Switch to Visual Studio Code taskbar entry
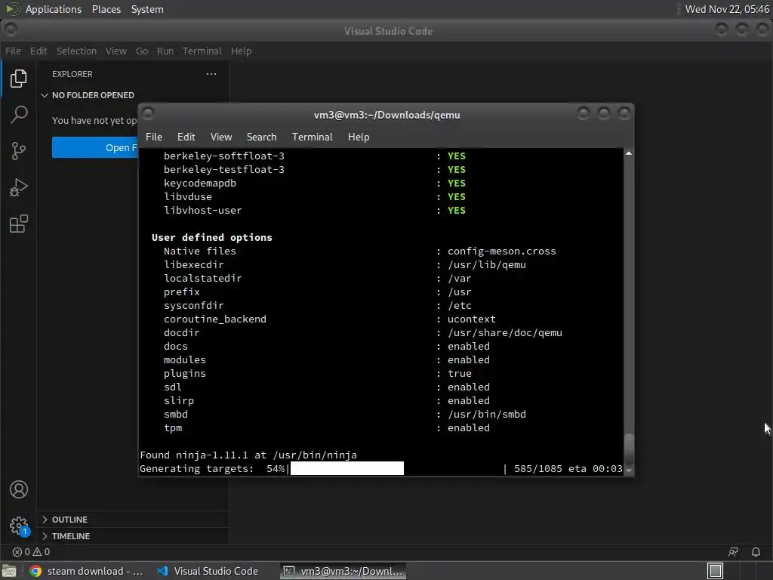This screenshot has width=773, height=580. 208,571
